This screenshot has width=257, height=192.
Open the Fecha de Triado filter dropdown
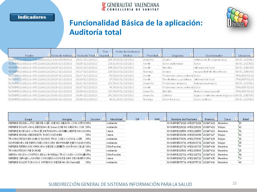96,55
